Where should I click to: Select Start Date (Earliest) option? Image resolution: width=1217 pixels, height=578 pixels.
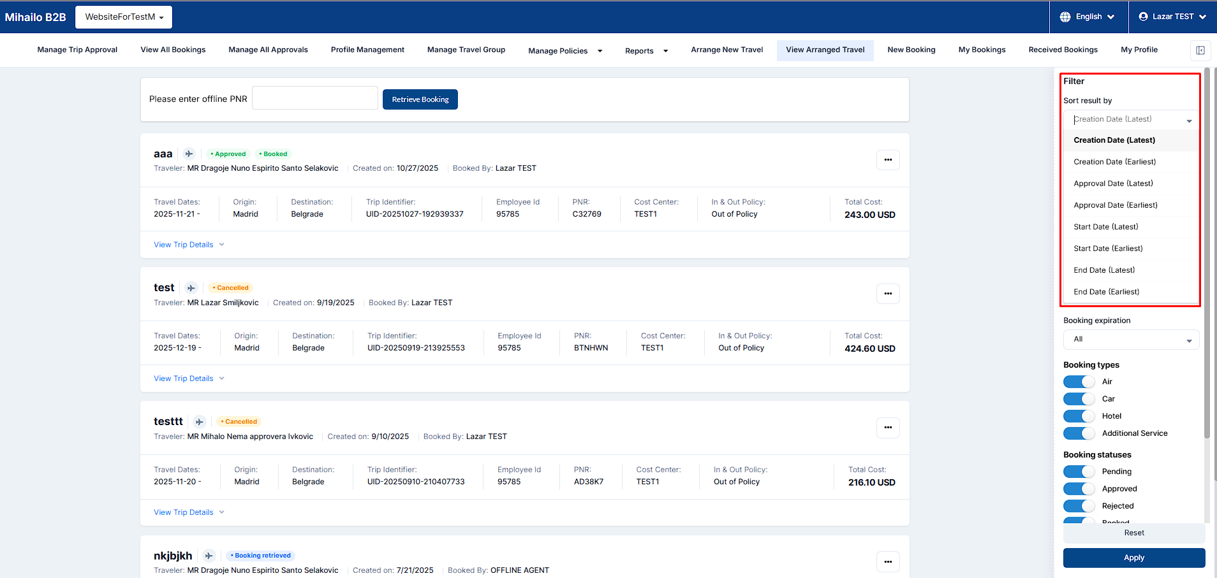pos(1131,249)
